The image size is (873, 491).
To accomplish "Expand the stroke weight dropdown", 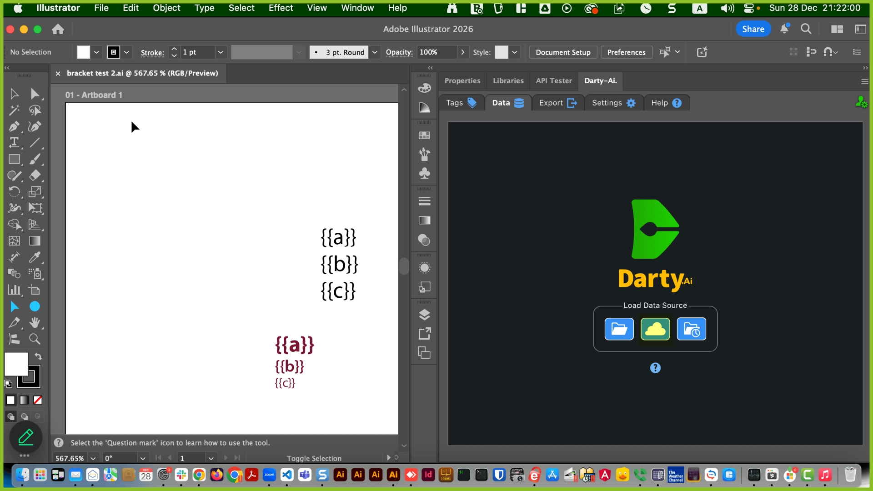I will click(x=221, y=52).
